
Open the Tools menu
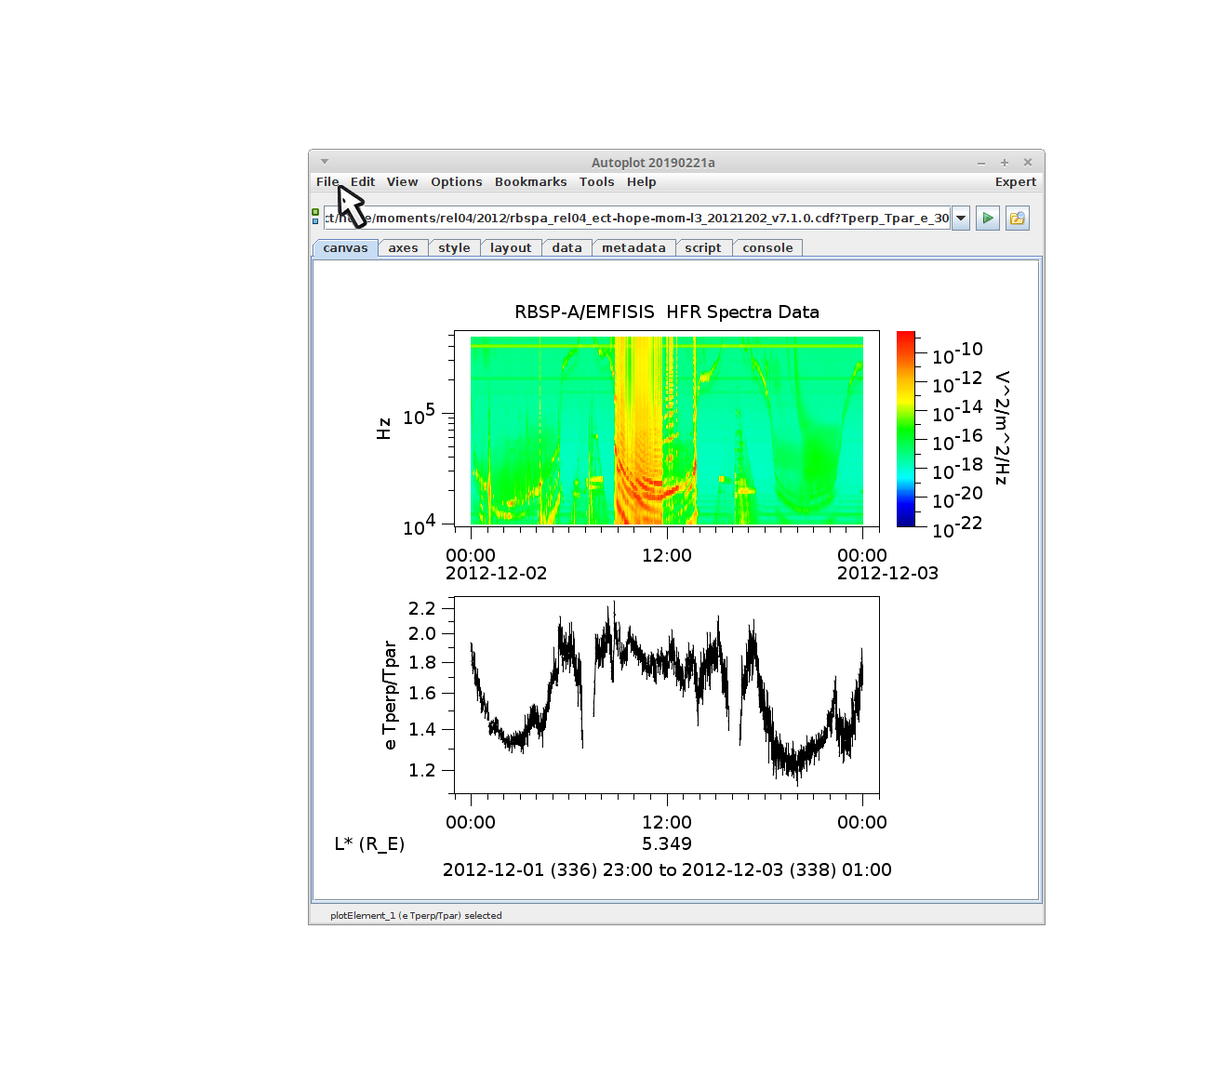pyautogui.click(x=596, y=182)
